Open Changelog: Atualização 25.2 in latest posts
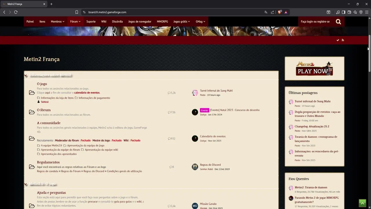Image resolution: width=371 pixels, height=209 pixels. [312, 127]
